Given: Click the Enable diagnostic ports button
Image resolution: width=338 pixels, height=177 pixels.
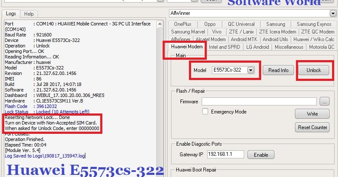Looking at the screenshot, I should pyautogui.click(x=261, y=155).
